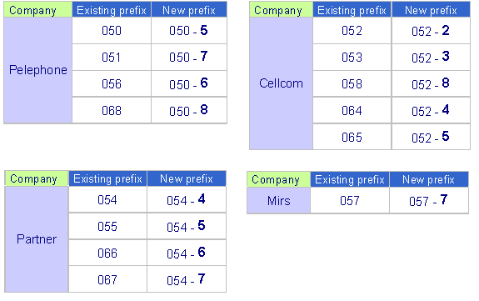Click New prefix header in Mirs table
This screenshot has width=479, height=301.
click(x=429, y=179)
